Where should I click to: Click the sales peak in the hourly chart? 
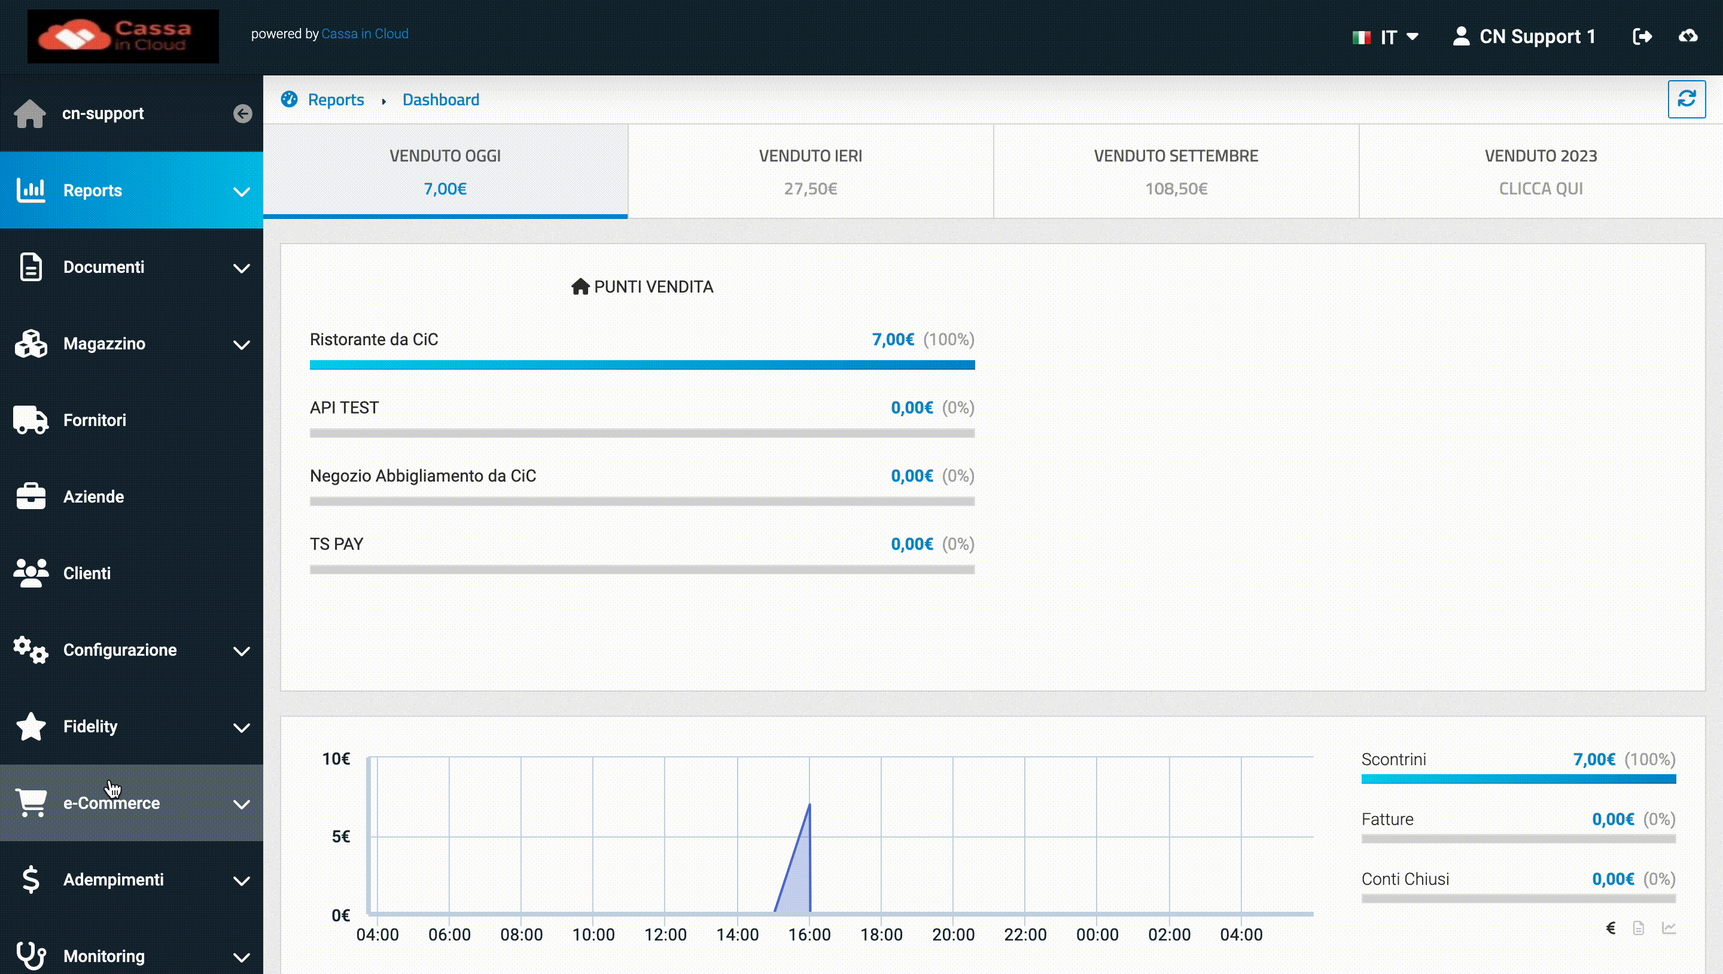[809, 805]
